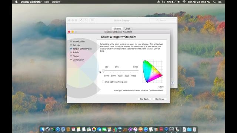Click date and time in menu bar
The height and width of the screenshot is (133, 237).
(199, 2)
